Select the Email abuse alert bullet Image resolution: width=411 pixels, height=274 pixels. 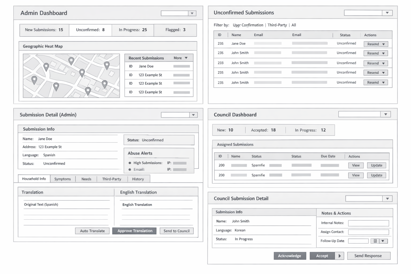click(x=130, y=170)
